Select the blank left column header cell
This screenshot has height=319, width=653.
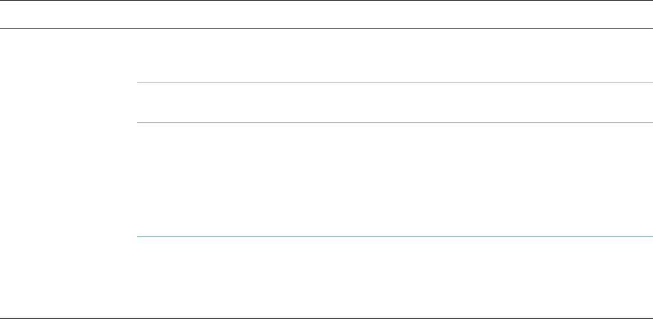tap(68, 14)
